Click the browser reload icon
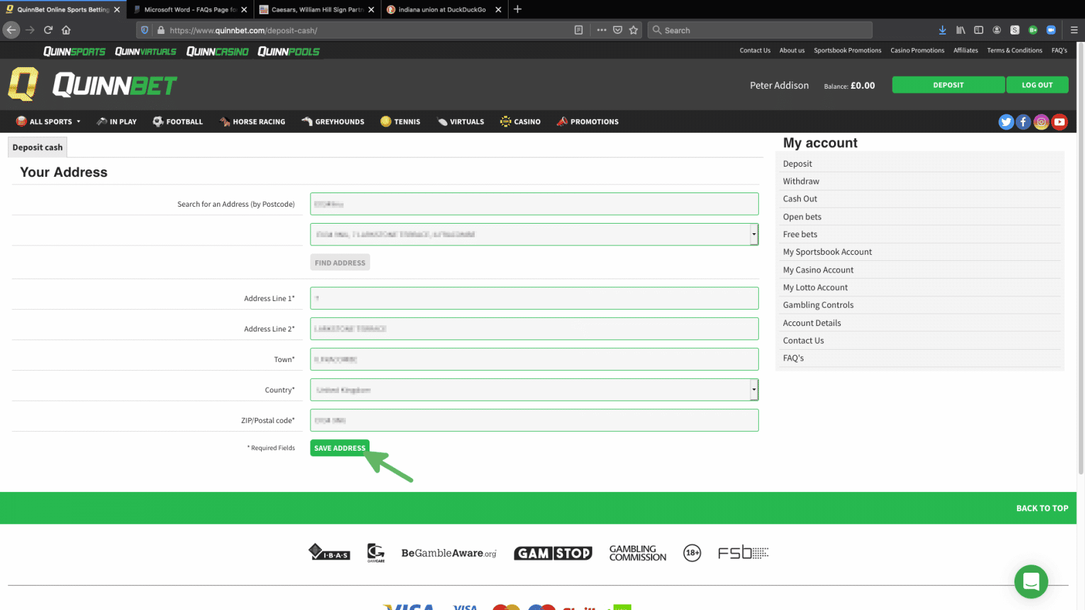Image resolution: width=1085 pixels, height=610 pixels. point(48,30)
